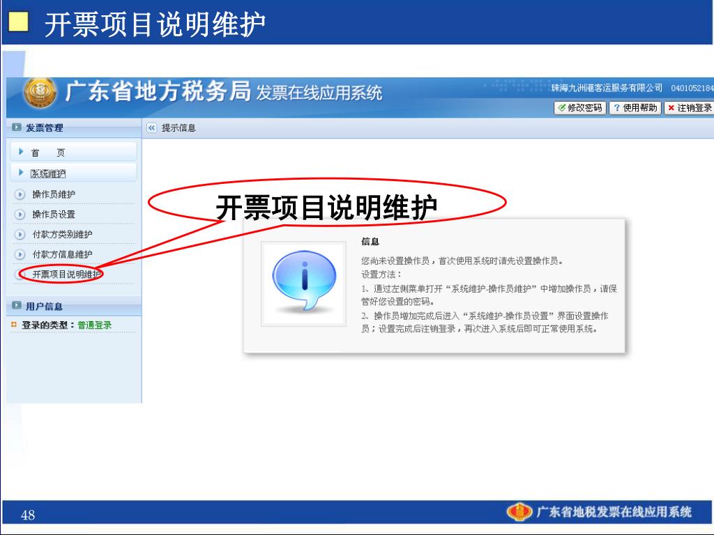Click slide page number 48
Image resolution: width=714 pixels, height=535 pixels.
28,515
